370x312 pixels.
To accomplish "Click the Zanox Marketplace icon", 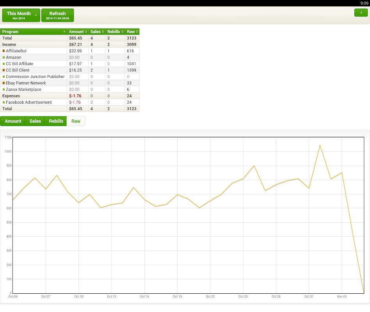I will point(4,89).
